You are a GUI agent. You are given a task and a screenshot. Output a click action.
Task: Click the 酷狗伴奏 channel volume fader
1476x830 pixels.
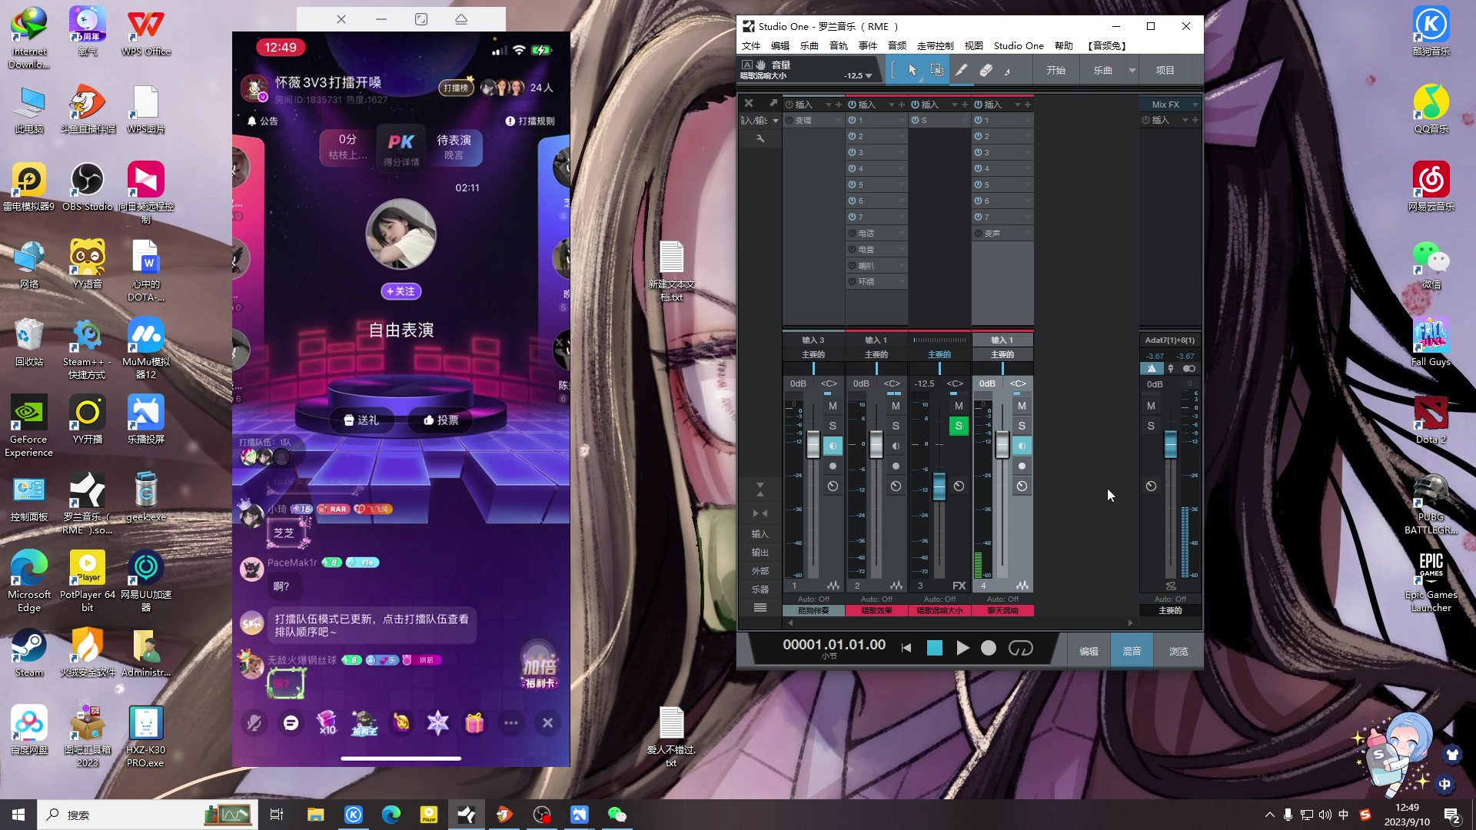(813, 444)
